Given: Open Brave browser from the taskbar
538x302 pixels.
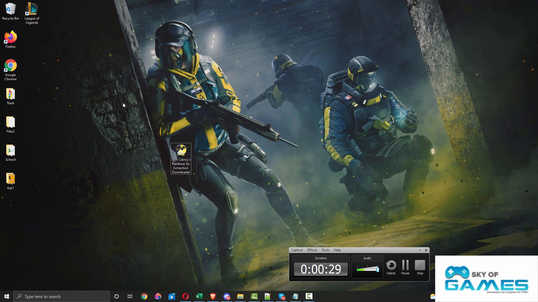Looking at the screenshot, I should point(213,296).
